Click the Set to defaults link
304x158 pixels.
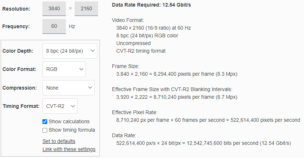59,141
